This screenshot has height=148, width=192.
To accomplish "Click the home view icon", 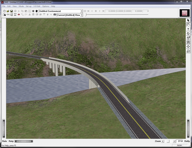I will (x=188, y=34).
